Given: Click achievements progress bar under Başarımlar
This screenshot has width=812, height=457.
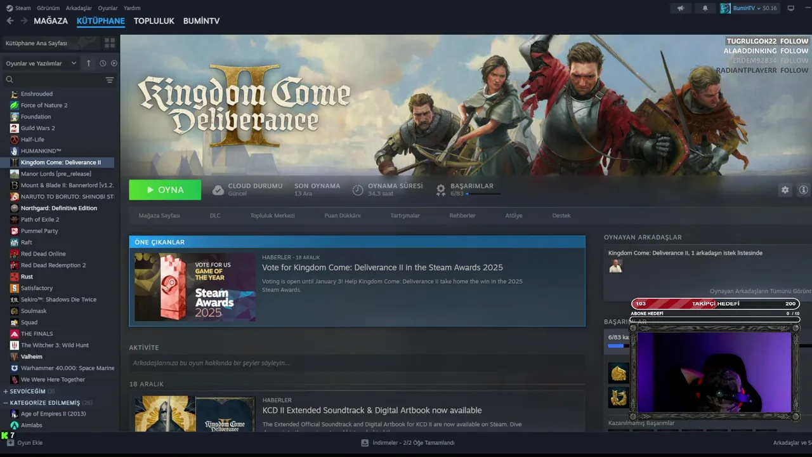Looking at the screenshot, I should [x=483, y=194].
